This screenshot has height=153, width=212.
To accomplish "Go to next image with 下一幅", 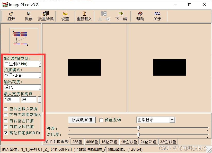I will tap(121, 16).
